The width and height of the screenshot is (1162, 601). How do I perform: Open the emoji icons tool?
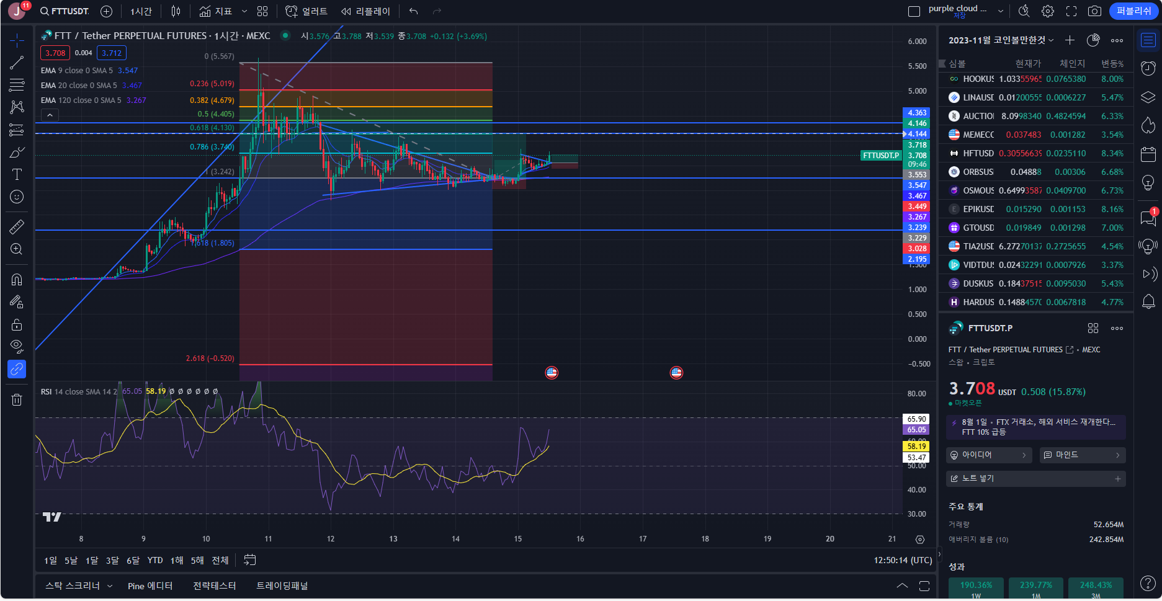(17, 197)
